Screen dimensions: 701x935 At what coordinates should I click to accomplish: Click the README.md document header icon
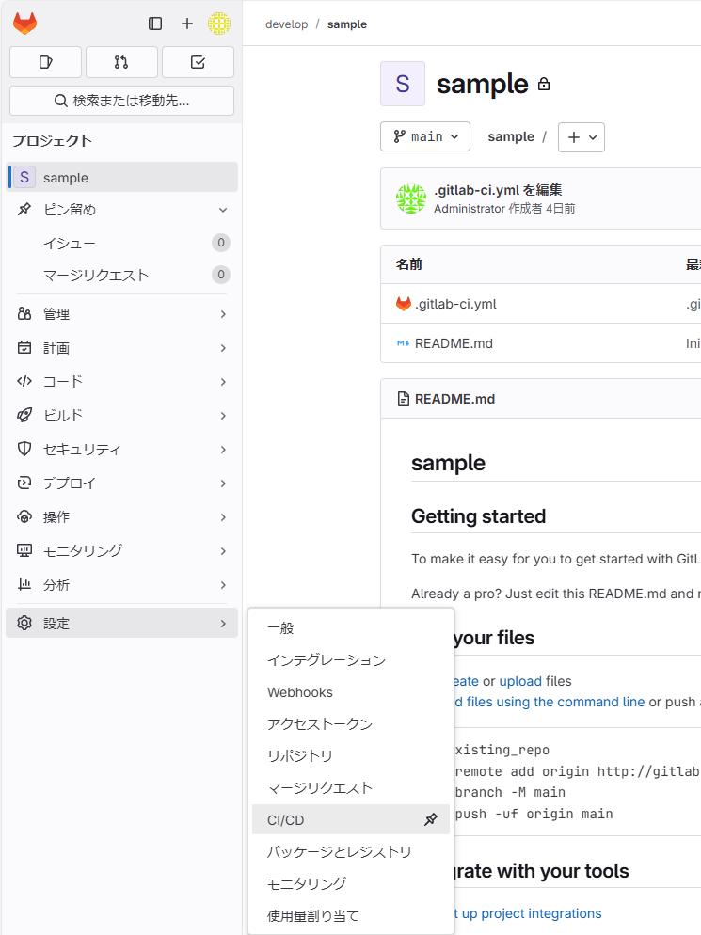tap(404, 399)
